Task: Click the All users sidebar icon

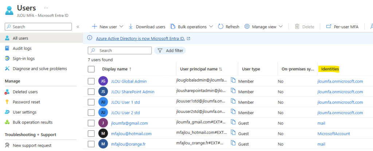Action: (7, 38)
